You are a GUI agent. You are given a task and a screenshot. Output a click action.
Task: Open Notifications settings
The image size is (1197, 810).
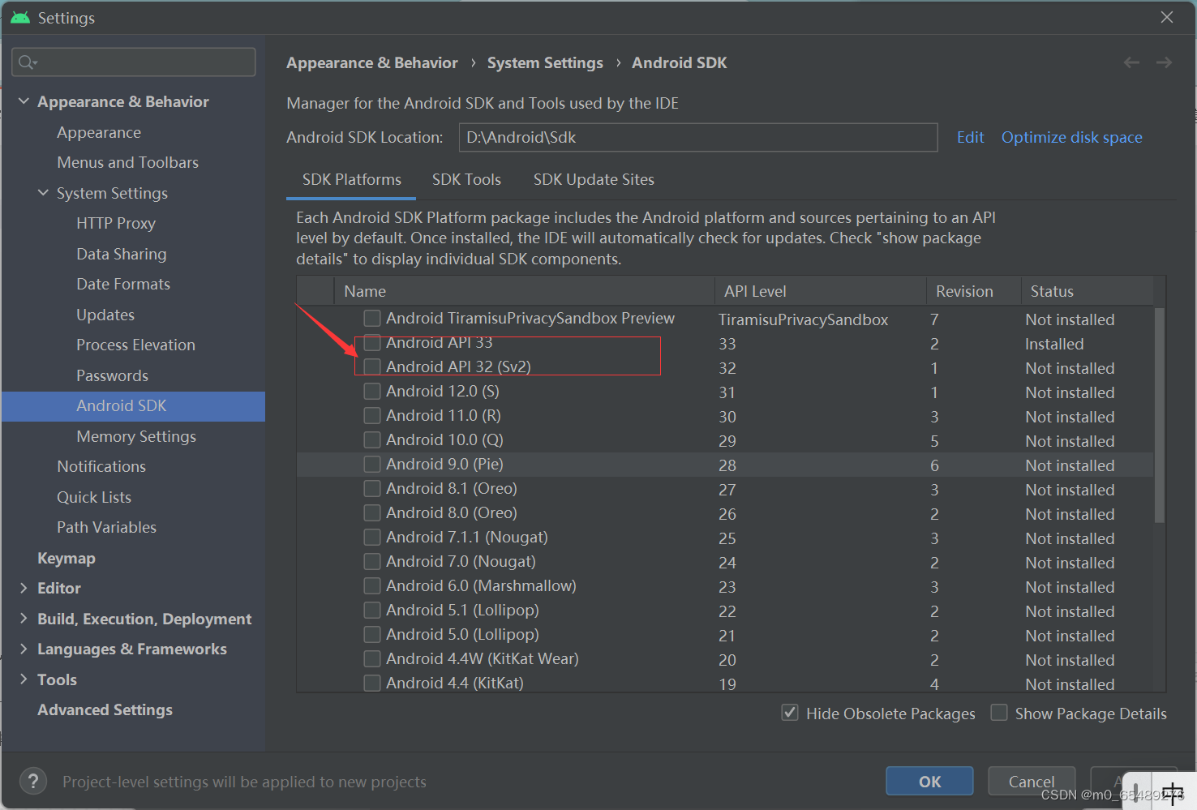101,466
